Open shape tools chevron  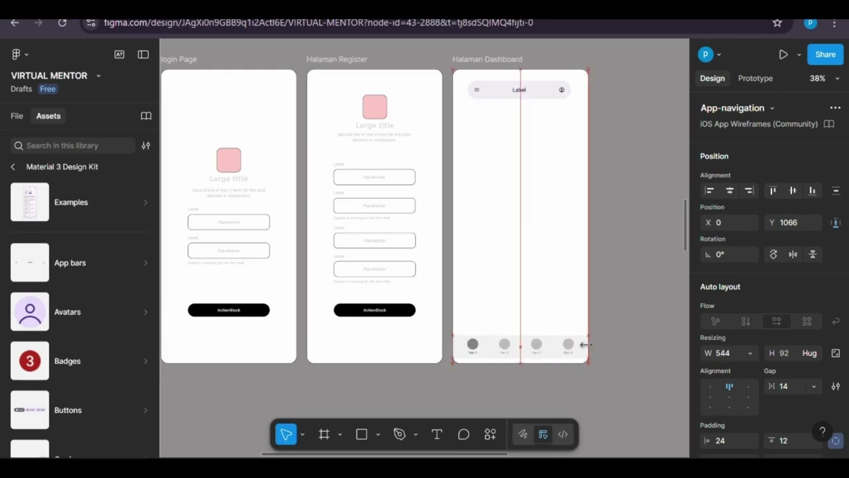377,435
